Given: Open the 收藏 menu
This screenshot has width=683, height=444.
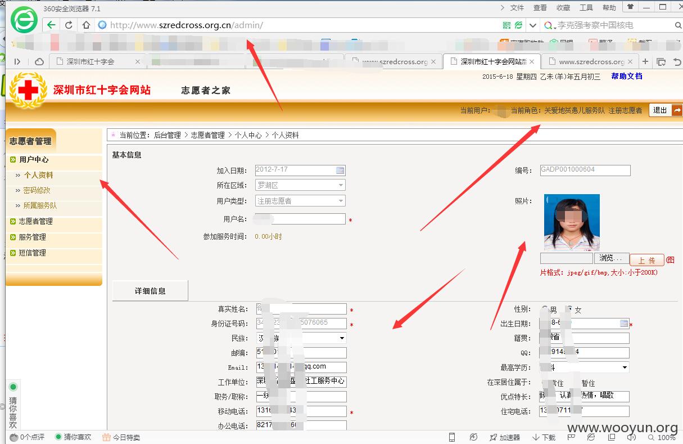Looking at the screenshot, I should click(x=563, y=7).
